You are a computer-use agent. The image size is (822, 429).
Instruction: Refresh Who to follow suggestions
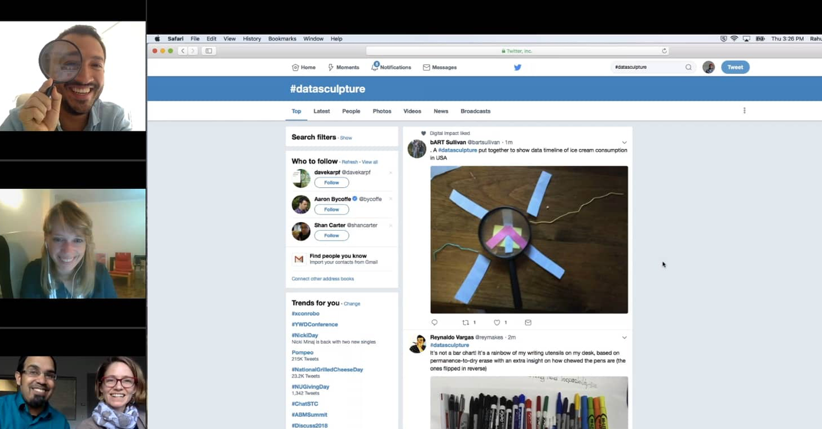(349, 162)
